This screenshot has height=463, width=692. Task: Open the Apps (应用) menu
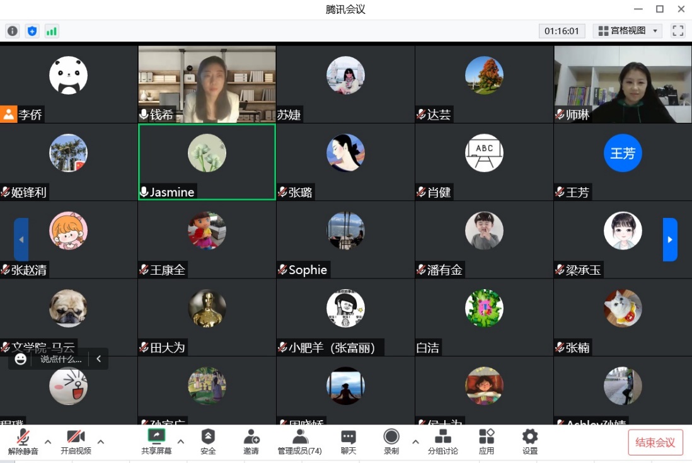pyautogui.click(x=487, y=441)
